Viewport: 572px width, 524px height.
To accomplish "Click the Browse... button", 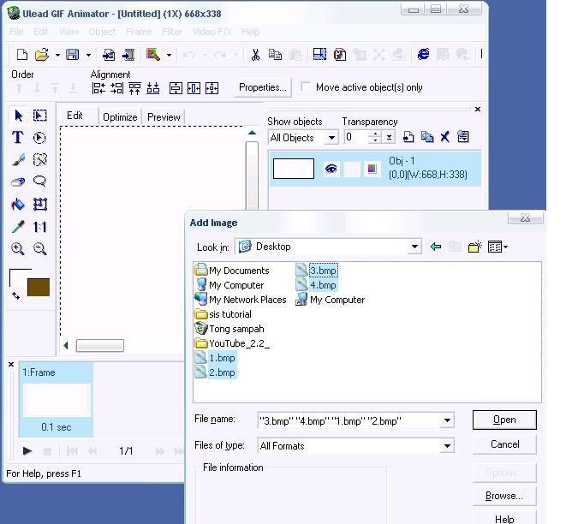I will [504, 496].
